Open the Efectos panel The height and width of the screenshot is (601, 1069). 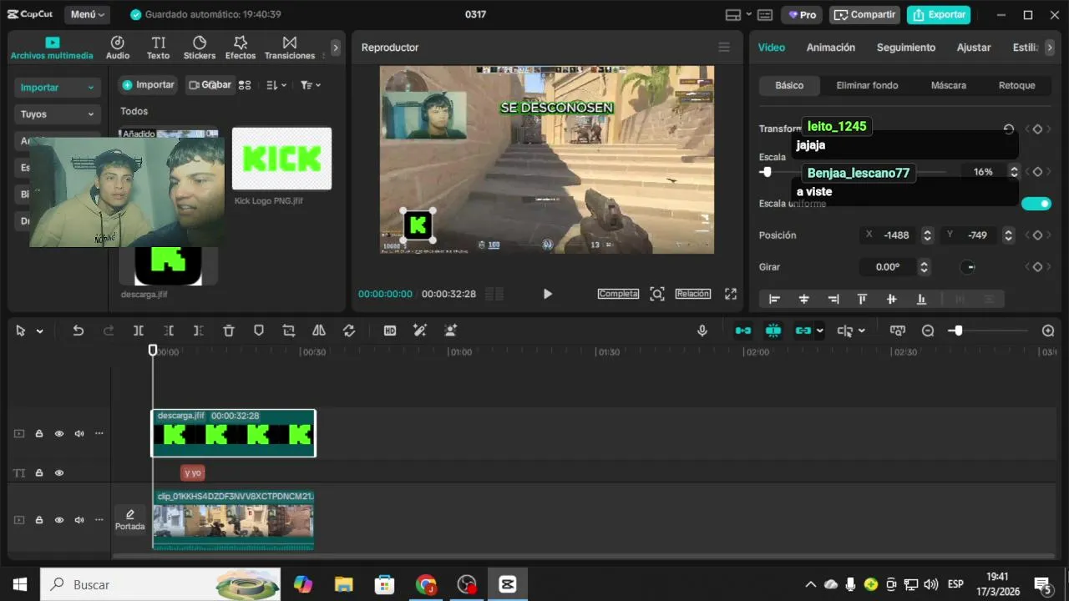[x=241, y=48]
